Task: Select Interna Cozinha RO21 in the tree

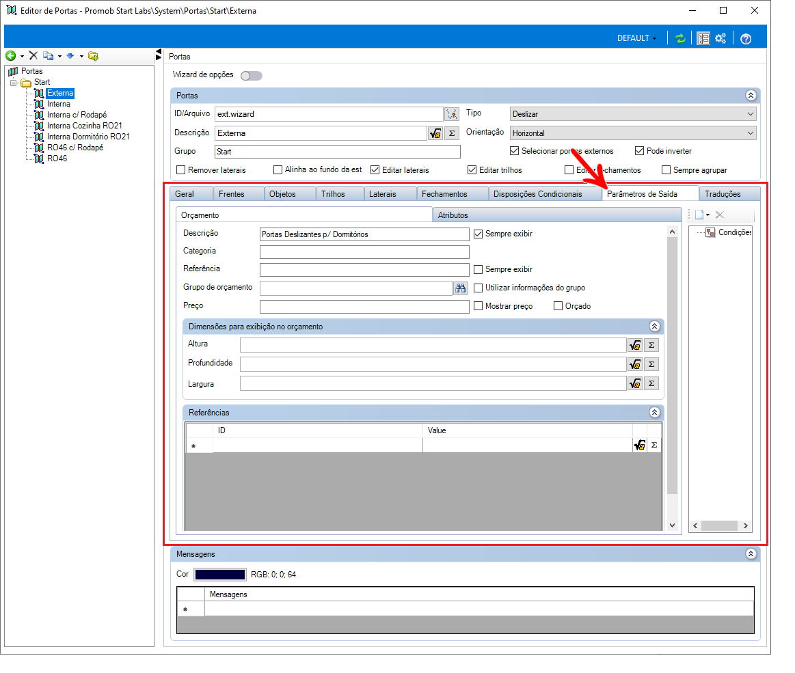Action: (85, 126)
